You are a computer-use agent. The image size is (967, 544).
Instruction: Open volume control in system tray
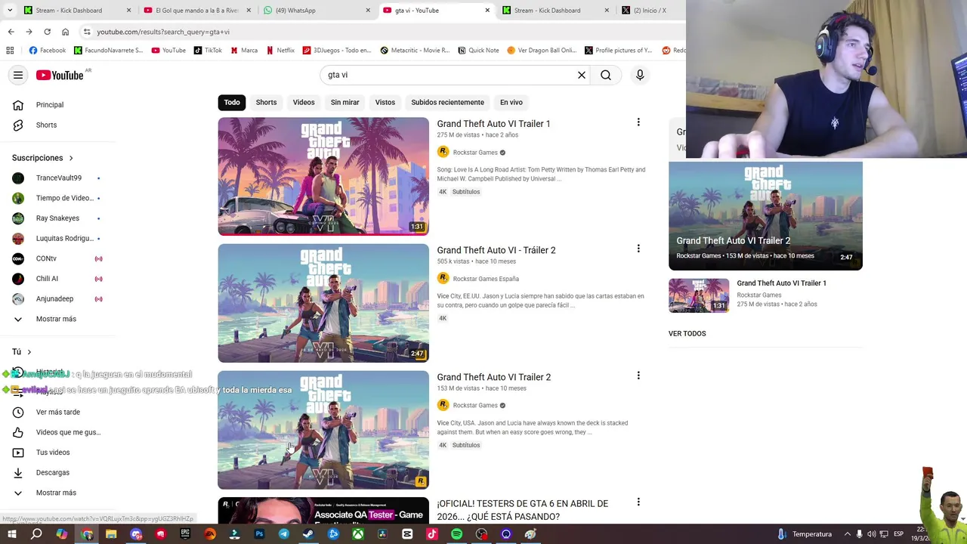point(871,534)
